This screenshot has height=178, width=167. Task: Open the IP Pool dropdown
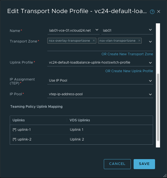[150, 94]
